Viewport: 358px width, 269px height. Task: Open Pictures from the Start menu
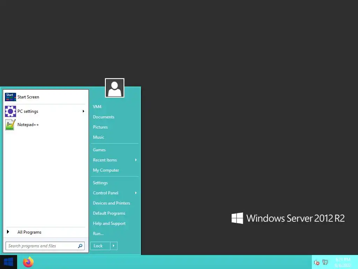pos(100,127)
